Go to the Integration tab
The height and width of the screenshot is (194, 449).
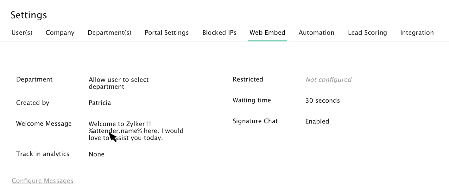417,33
